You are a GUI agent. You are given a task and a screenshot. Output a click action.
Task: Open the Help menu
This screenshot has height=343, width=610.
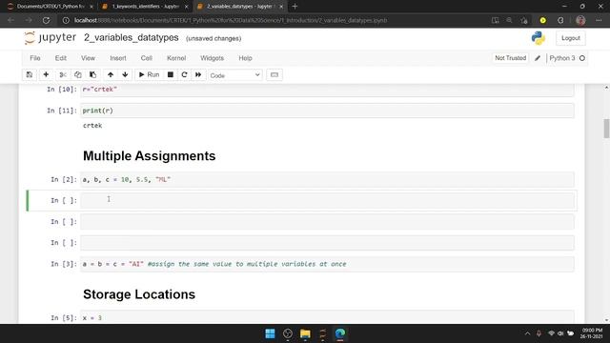click(x=245, y=58)
